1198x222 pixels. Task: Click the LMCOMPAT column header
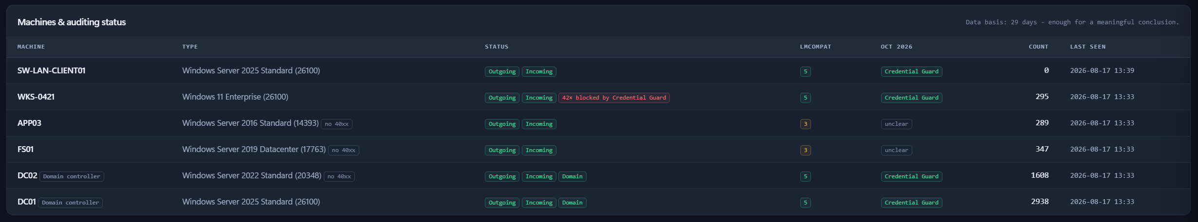tap(815, 47)
